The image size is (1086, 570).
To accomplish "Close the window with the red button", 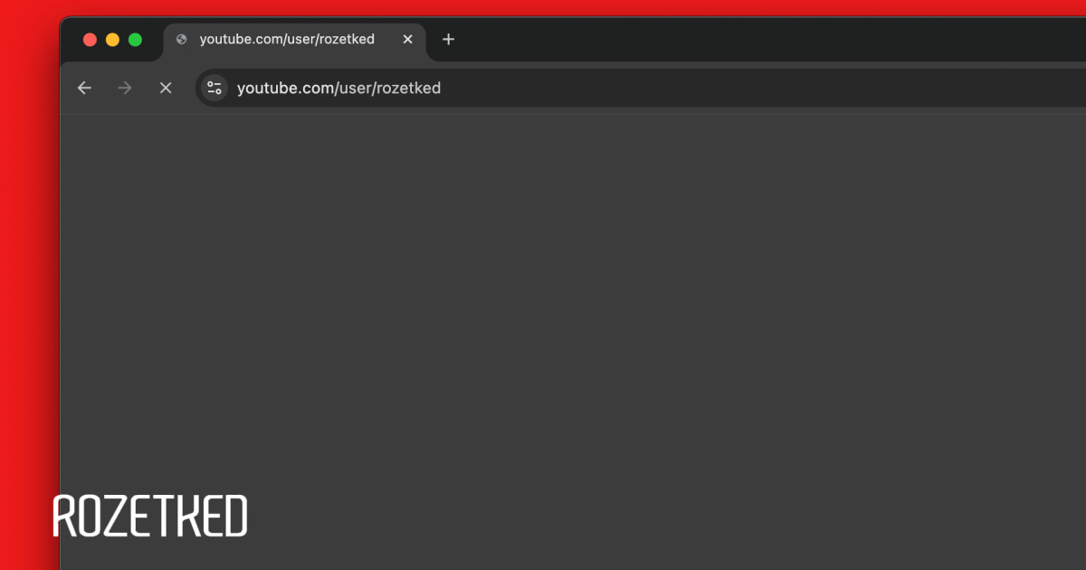I will (90, 40).
